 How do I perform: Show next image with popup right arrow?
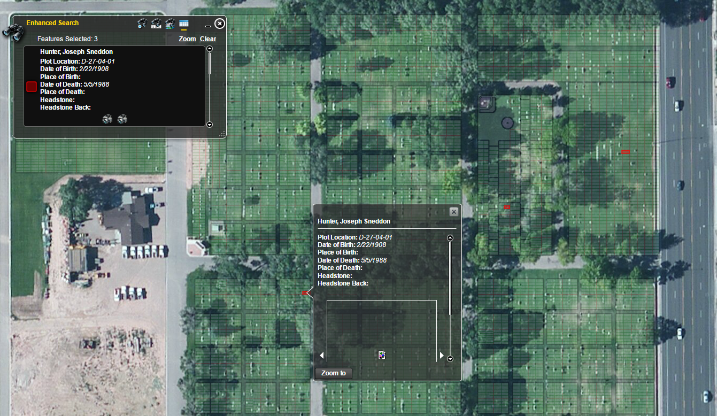coord(442,356)
